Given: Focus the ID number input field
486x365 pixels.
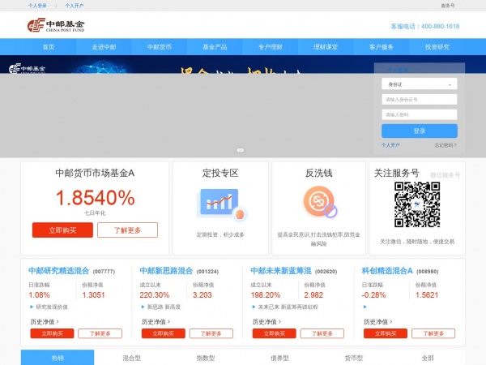Looking at the screenshot, I should pyautogui.click(x=419, y=100).
